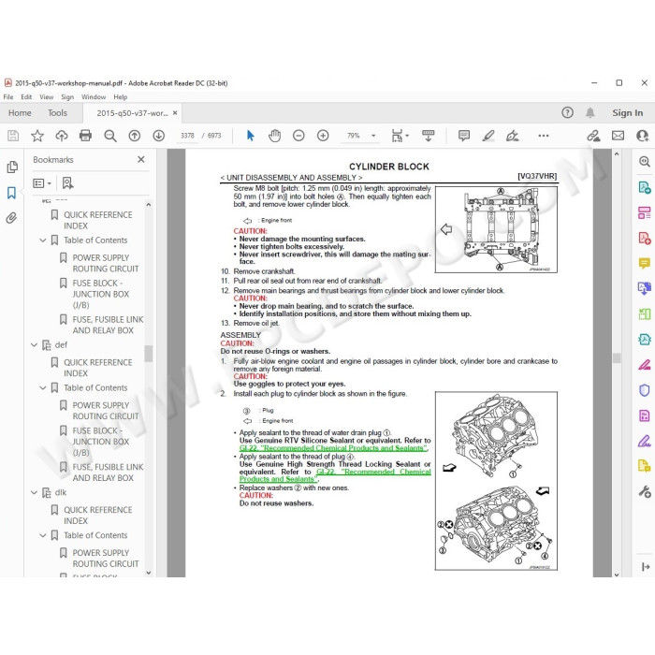Collapse the dlk bookmark group
655x655 pixels.
tap(35, 492)
